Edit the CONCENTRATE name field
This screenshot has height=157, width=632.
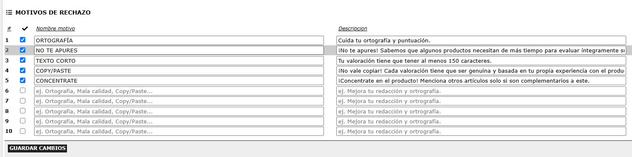click(179, 81)
